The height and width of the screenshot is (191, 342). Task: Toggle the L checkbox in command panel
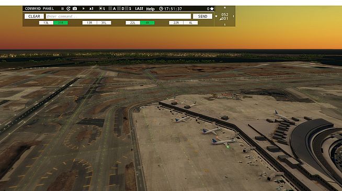point(100,8)
